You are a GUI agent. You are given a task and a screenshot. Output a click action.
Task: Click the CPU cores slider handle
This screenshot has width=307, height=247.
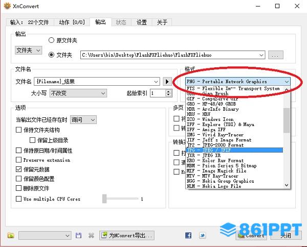[x=104, y=199]
